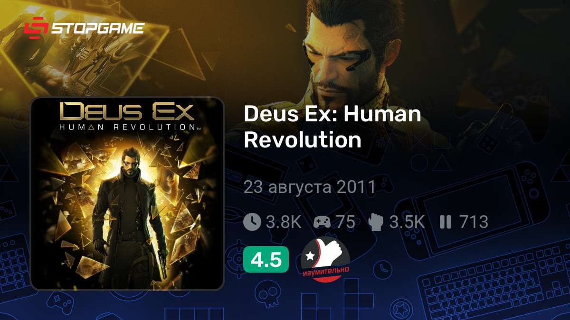Click the 3.8K counter value

(284, 221)
